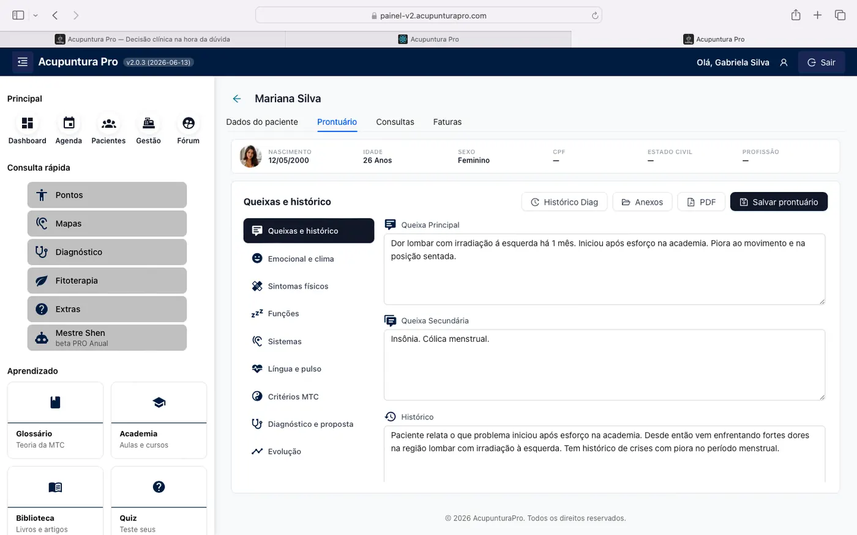Switch to Dados do paciente tab
This screenshot has height=535, width=857.
(x=262, y=122)
